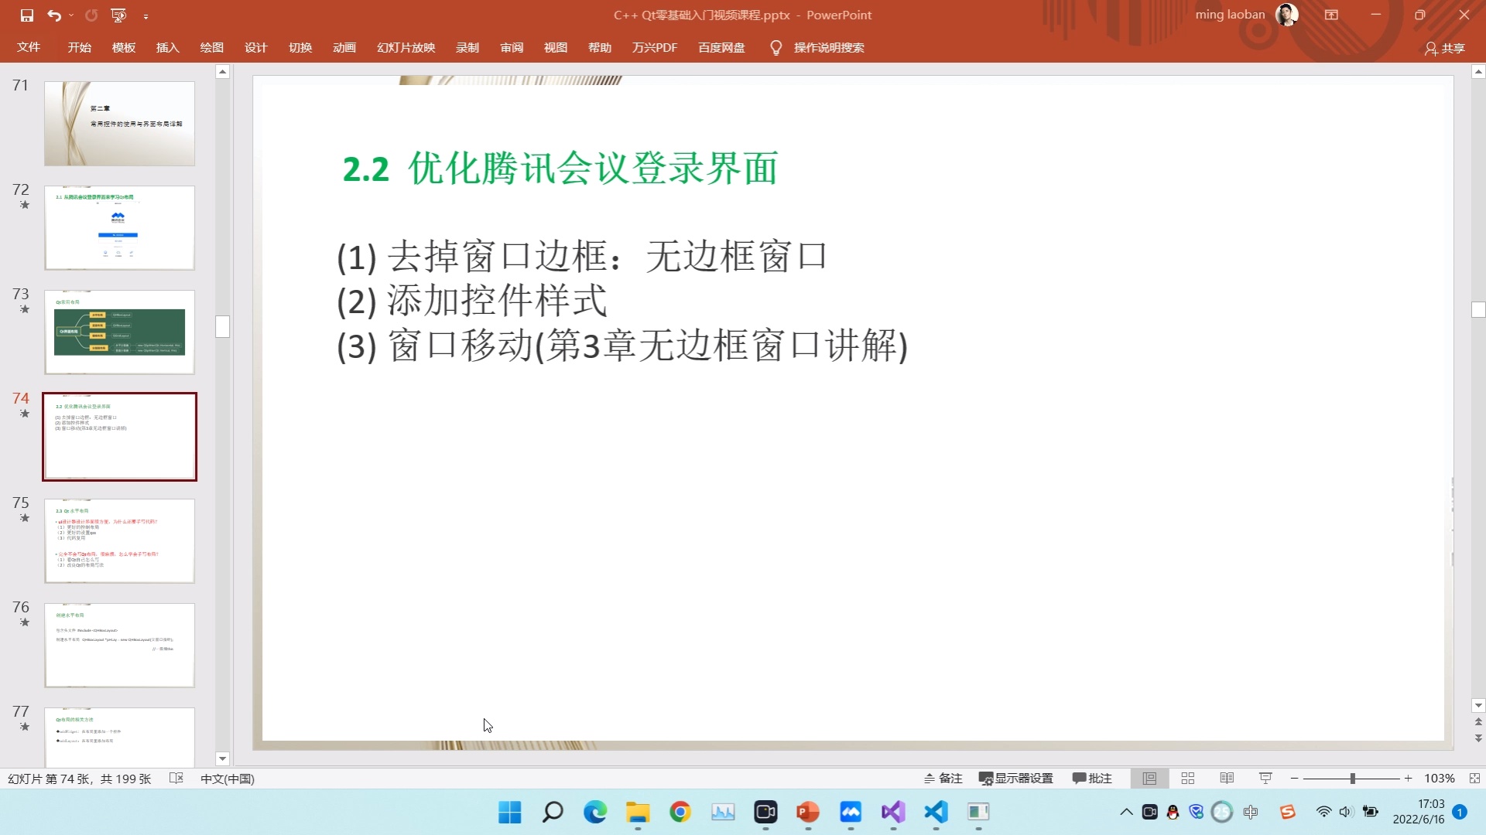The height and width of the screenshot is (835, 1486).
Task: Open Quick Access Toolbar customize dropdown
Action: (146, 15)
